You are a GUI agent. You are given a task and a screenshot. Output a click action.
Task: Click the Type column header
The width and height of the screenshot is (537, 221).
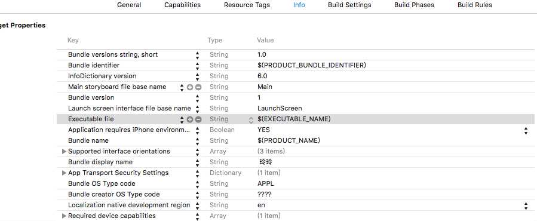click(214, 40)
